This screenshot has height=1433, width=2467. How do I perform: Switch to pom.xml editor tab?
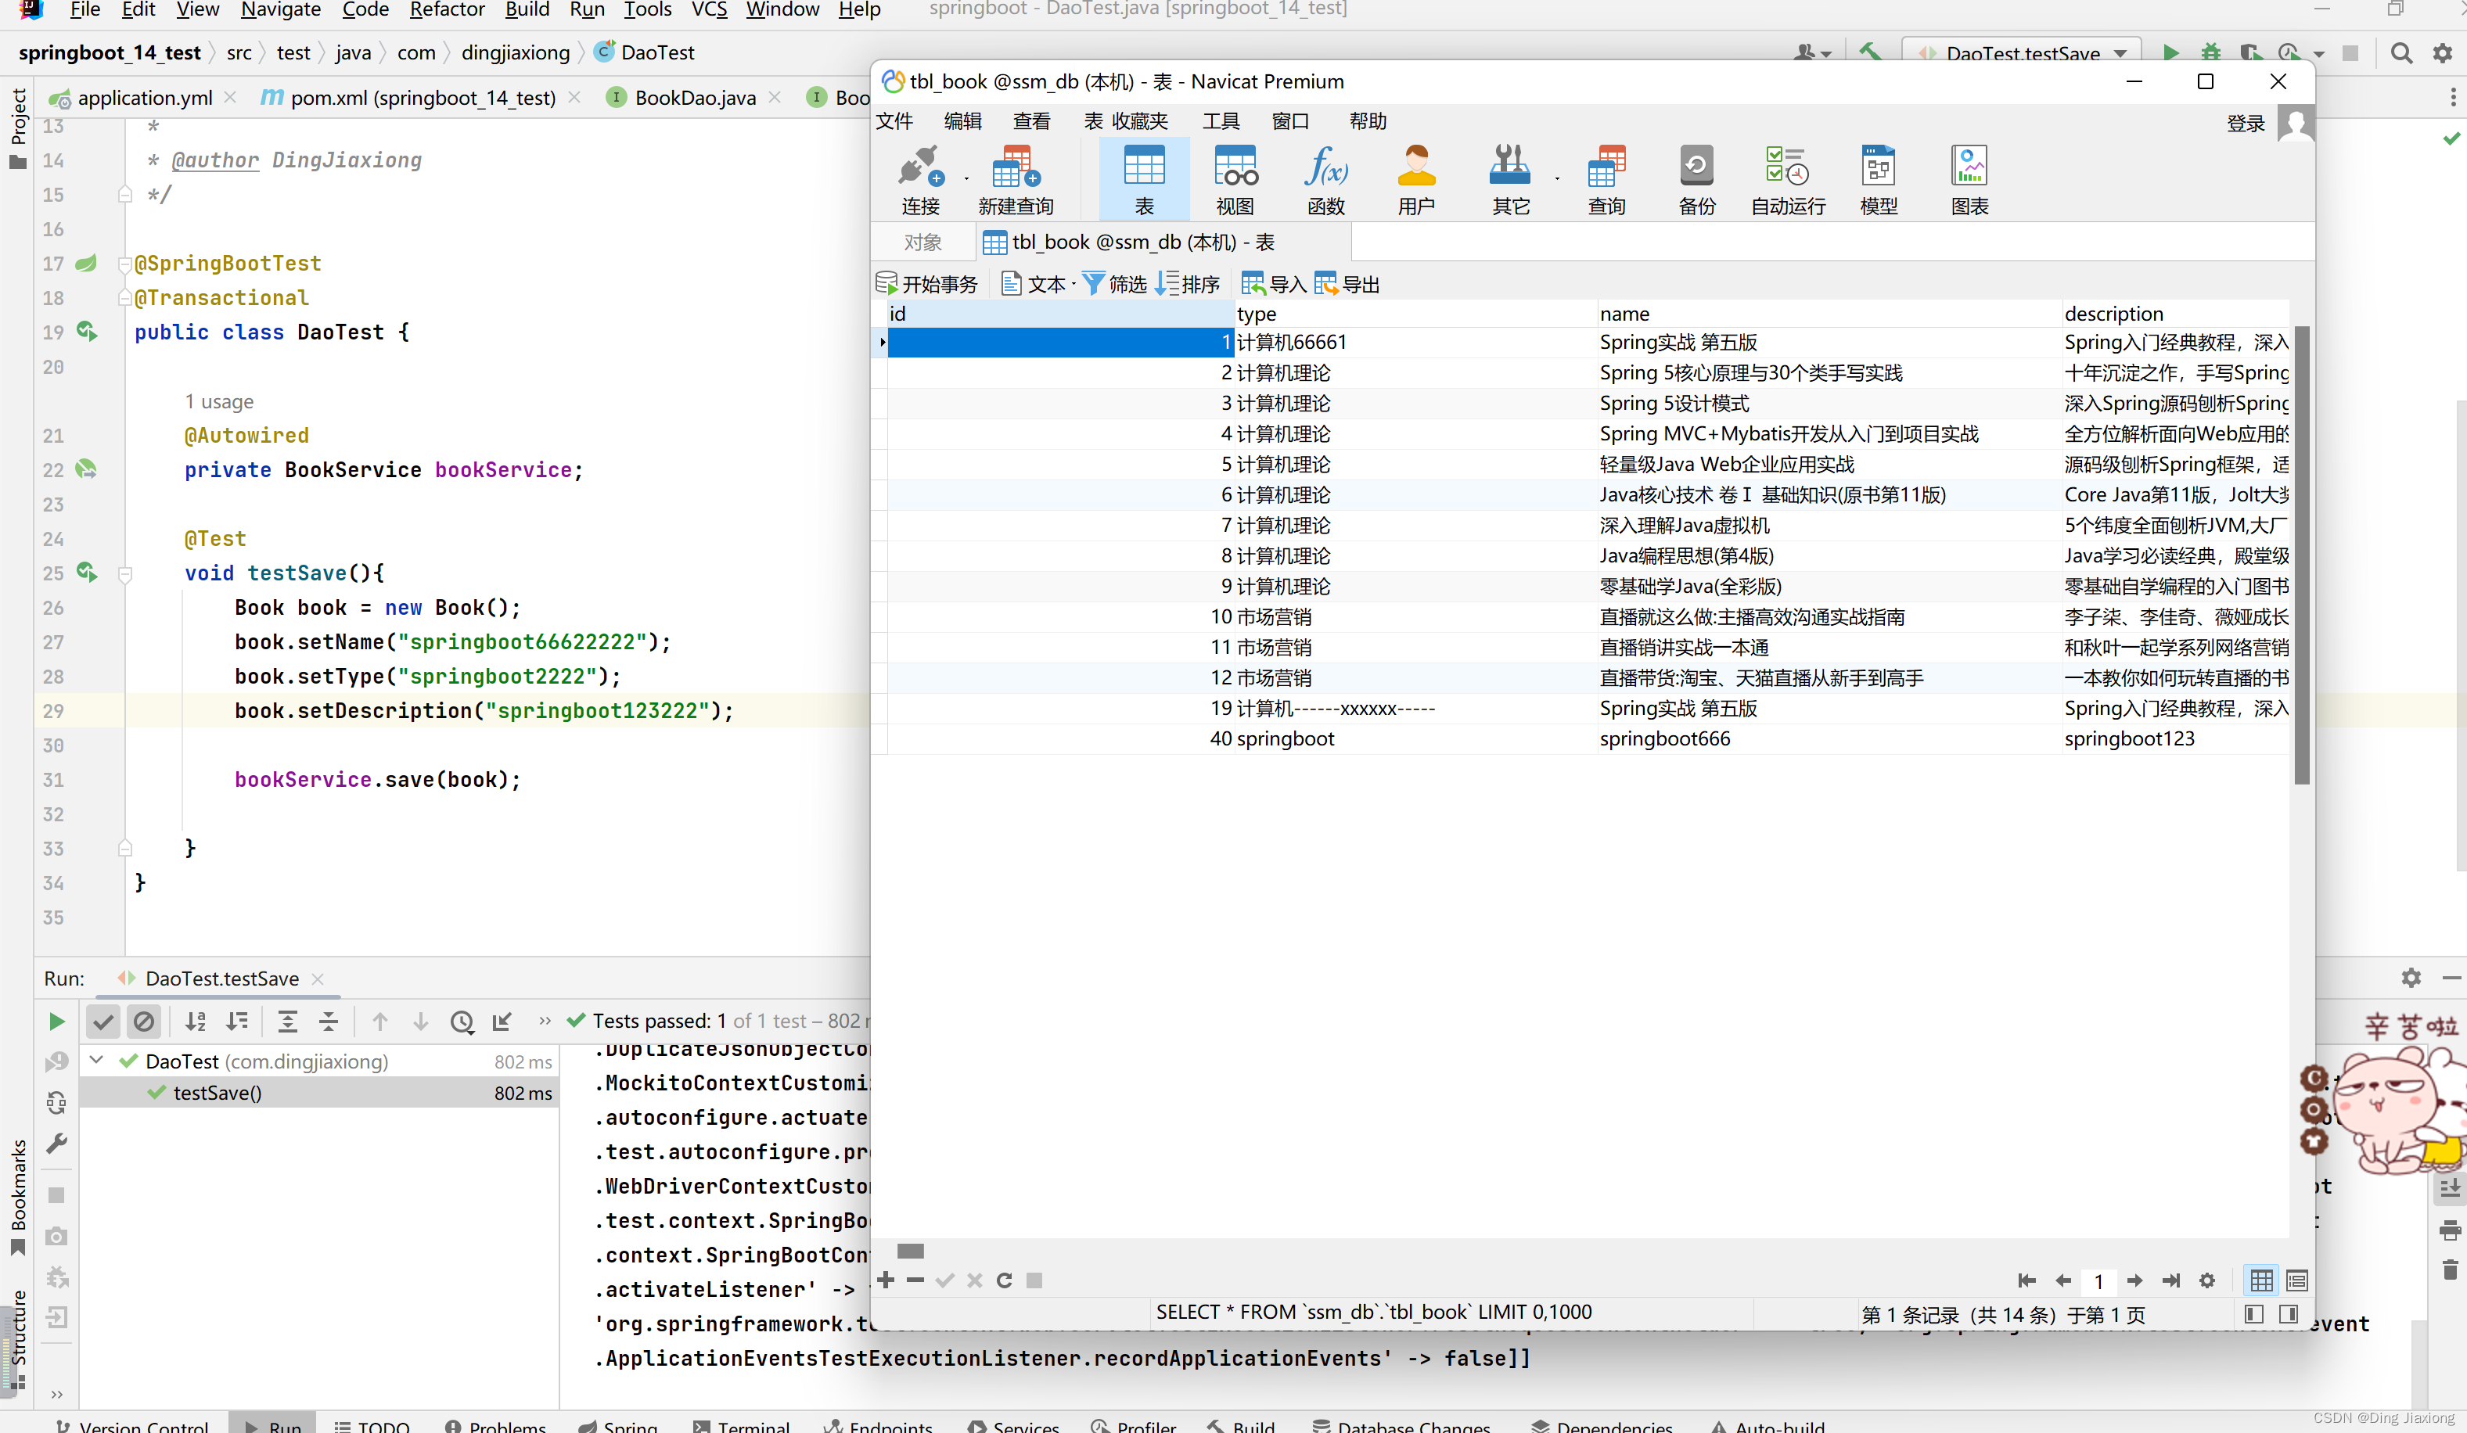coord(422,98)
